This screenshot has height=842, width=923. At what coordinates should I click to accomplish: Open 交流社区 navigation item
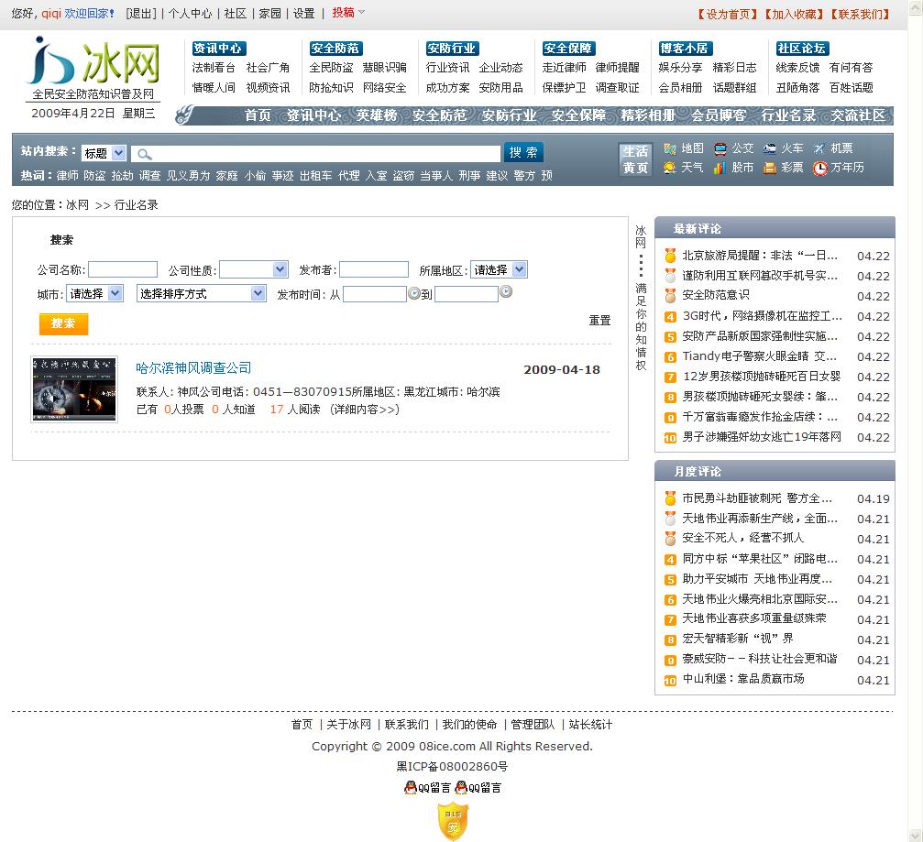[858, 115]
